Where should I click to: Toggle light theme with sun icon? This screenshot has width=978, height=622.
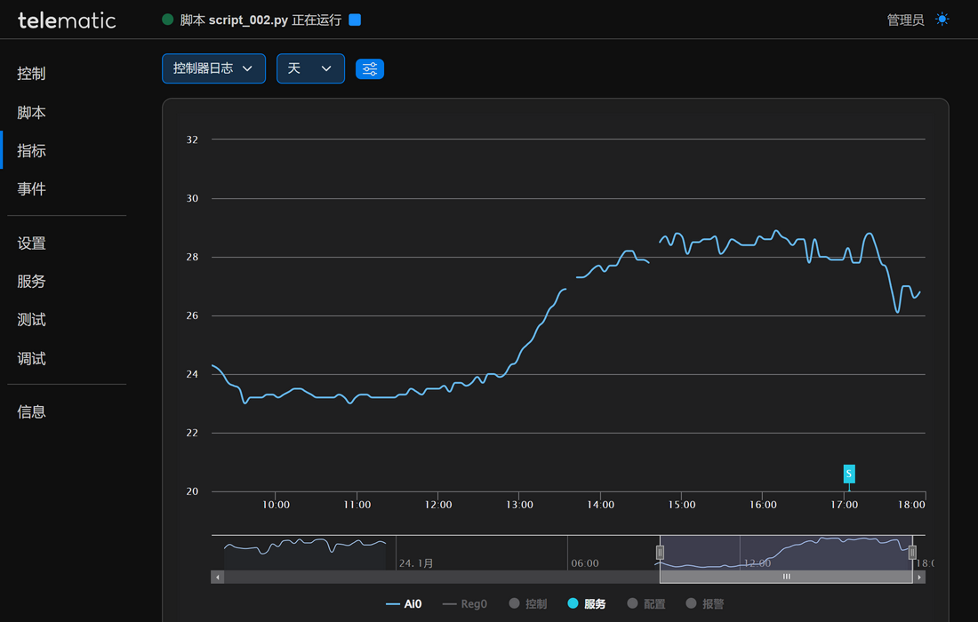coord(942,20)
